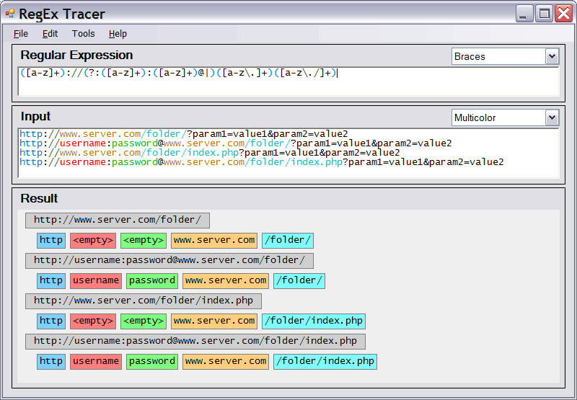
Task: Click the red username group in last result
Action: (x=96, y=362)
